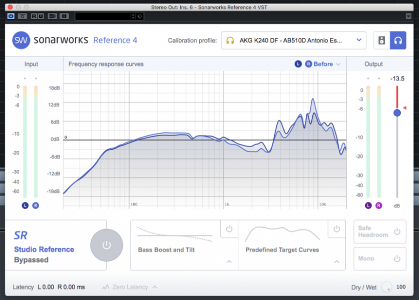This screenshot has height=300, width=419.
Task: Click the output gain slider handle
Action: tap(397, 112)
